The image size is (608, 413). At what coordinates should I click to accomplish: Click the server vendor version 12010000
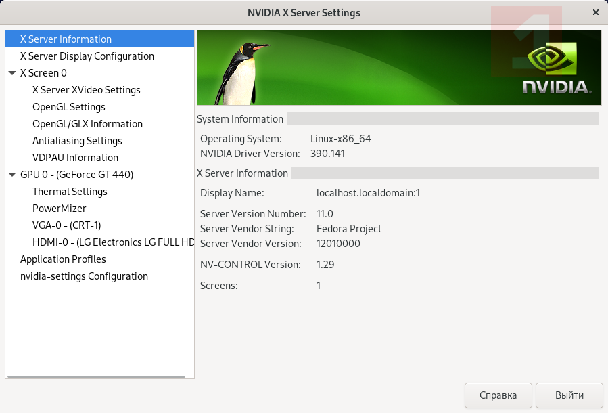pos(338,244)
